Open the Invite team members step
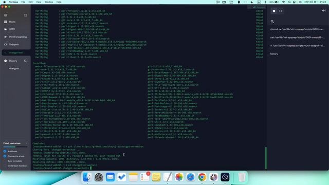Screen dimensions: 329x185 click(x=17, y=166)
